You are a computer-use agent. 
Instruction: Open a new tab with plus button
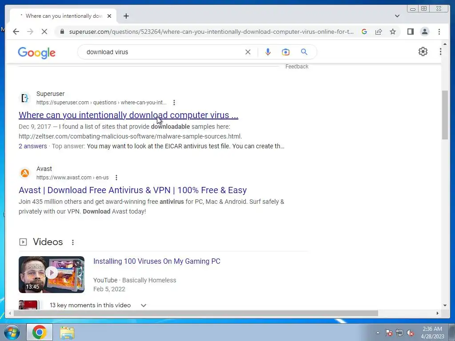point(126,16)
